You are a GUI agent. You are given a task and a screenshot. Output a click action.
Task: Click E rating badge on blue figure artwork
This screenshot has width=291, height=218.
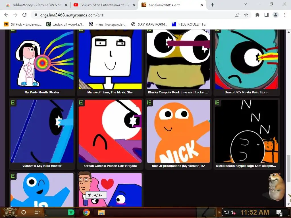tap(13, 176)
